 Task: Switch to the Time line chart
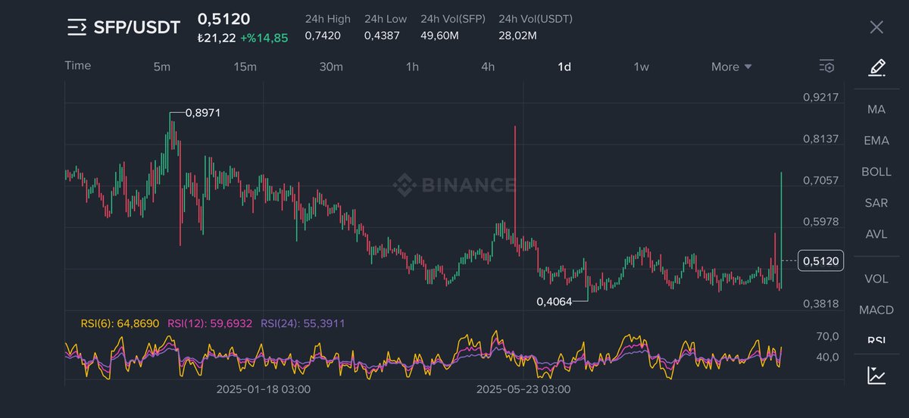click(78, 65)
